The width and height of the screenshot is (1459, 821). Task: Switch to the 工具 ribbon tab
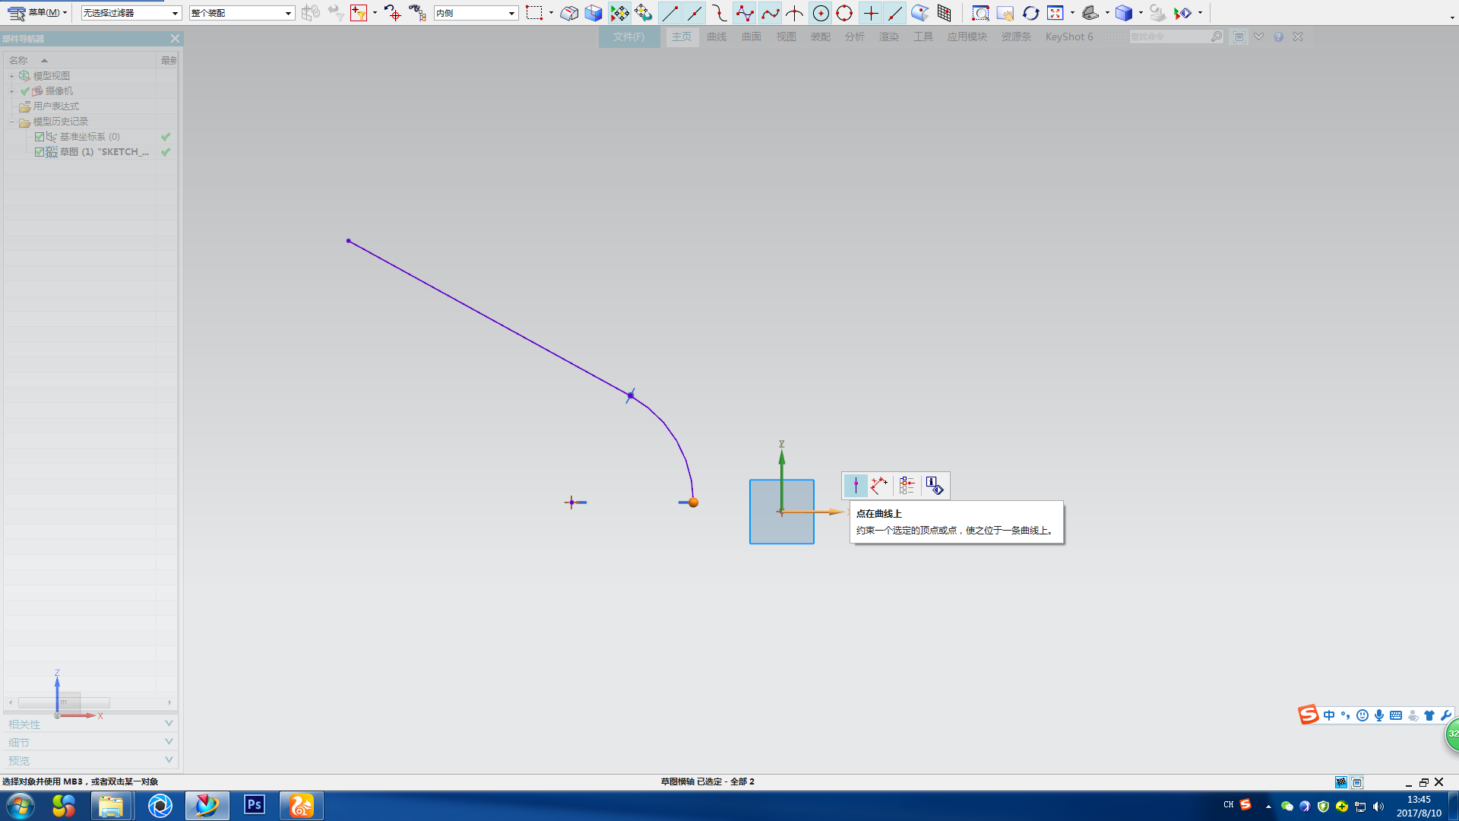(923, 36)
